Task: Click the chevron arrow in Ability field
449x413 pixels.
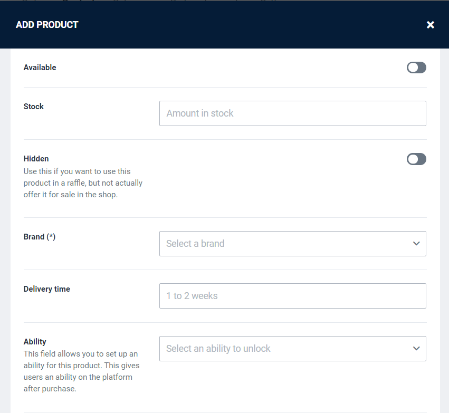Action: tap(416, 349)
